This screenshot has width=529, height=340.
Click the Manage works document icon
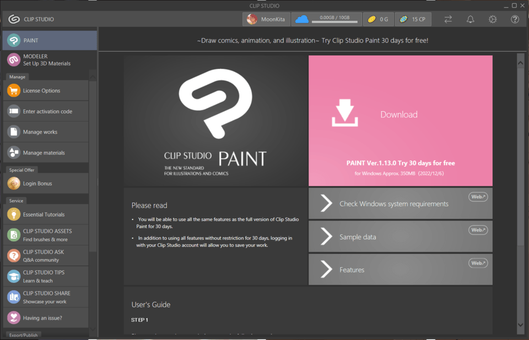point(14,131)
